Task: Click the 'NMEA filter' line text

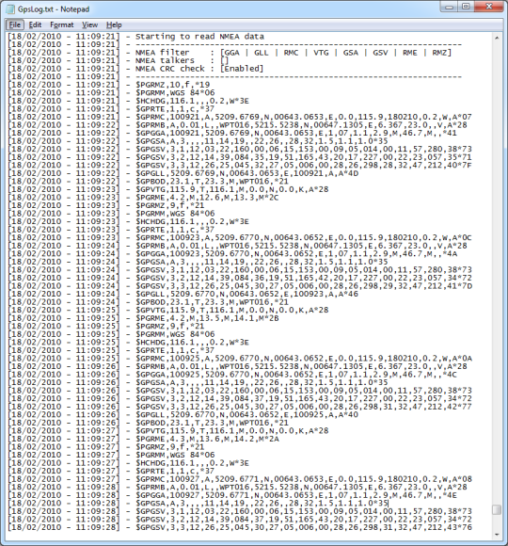Action: [x=230, y=53]
